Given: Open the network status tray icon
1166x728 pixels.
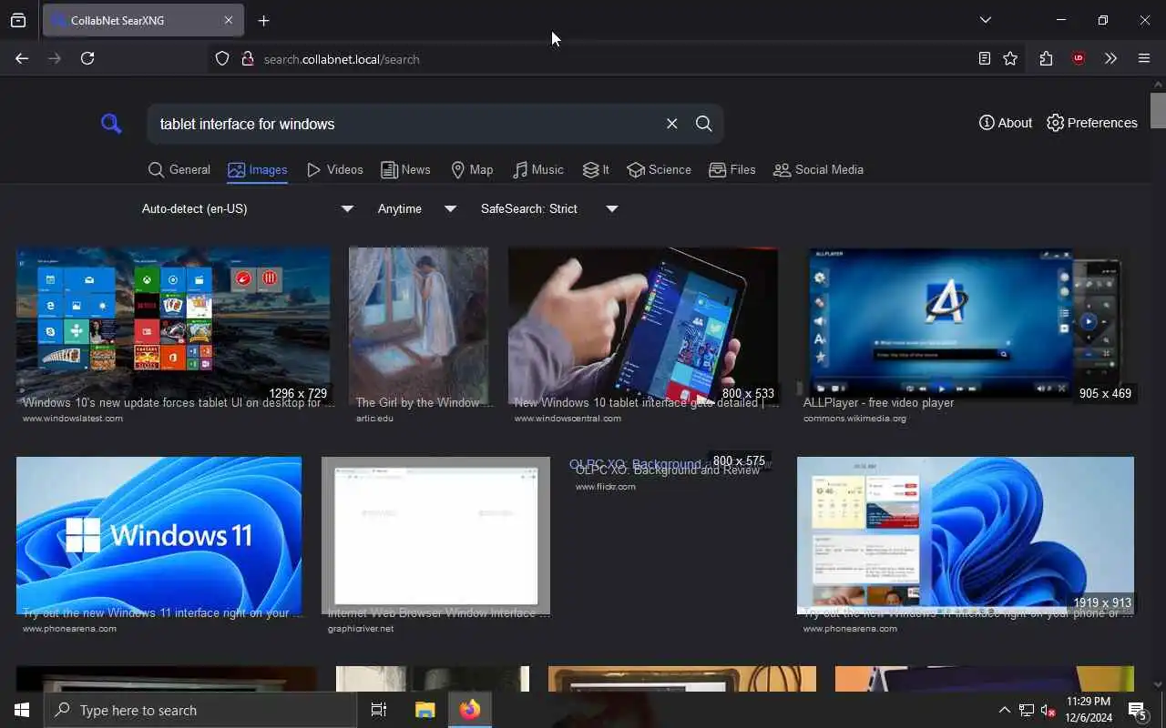Looking at the screenshot, I should tap(1027, 710).
